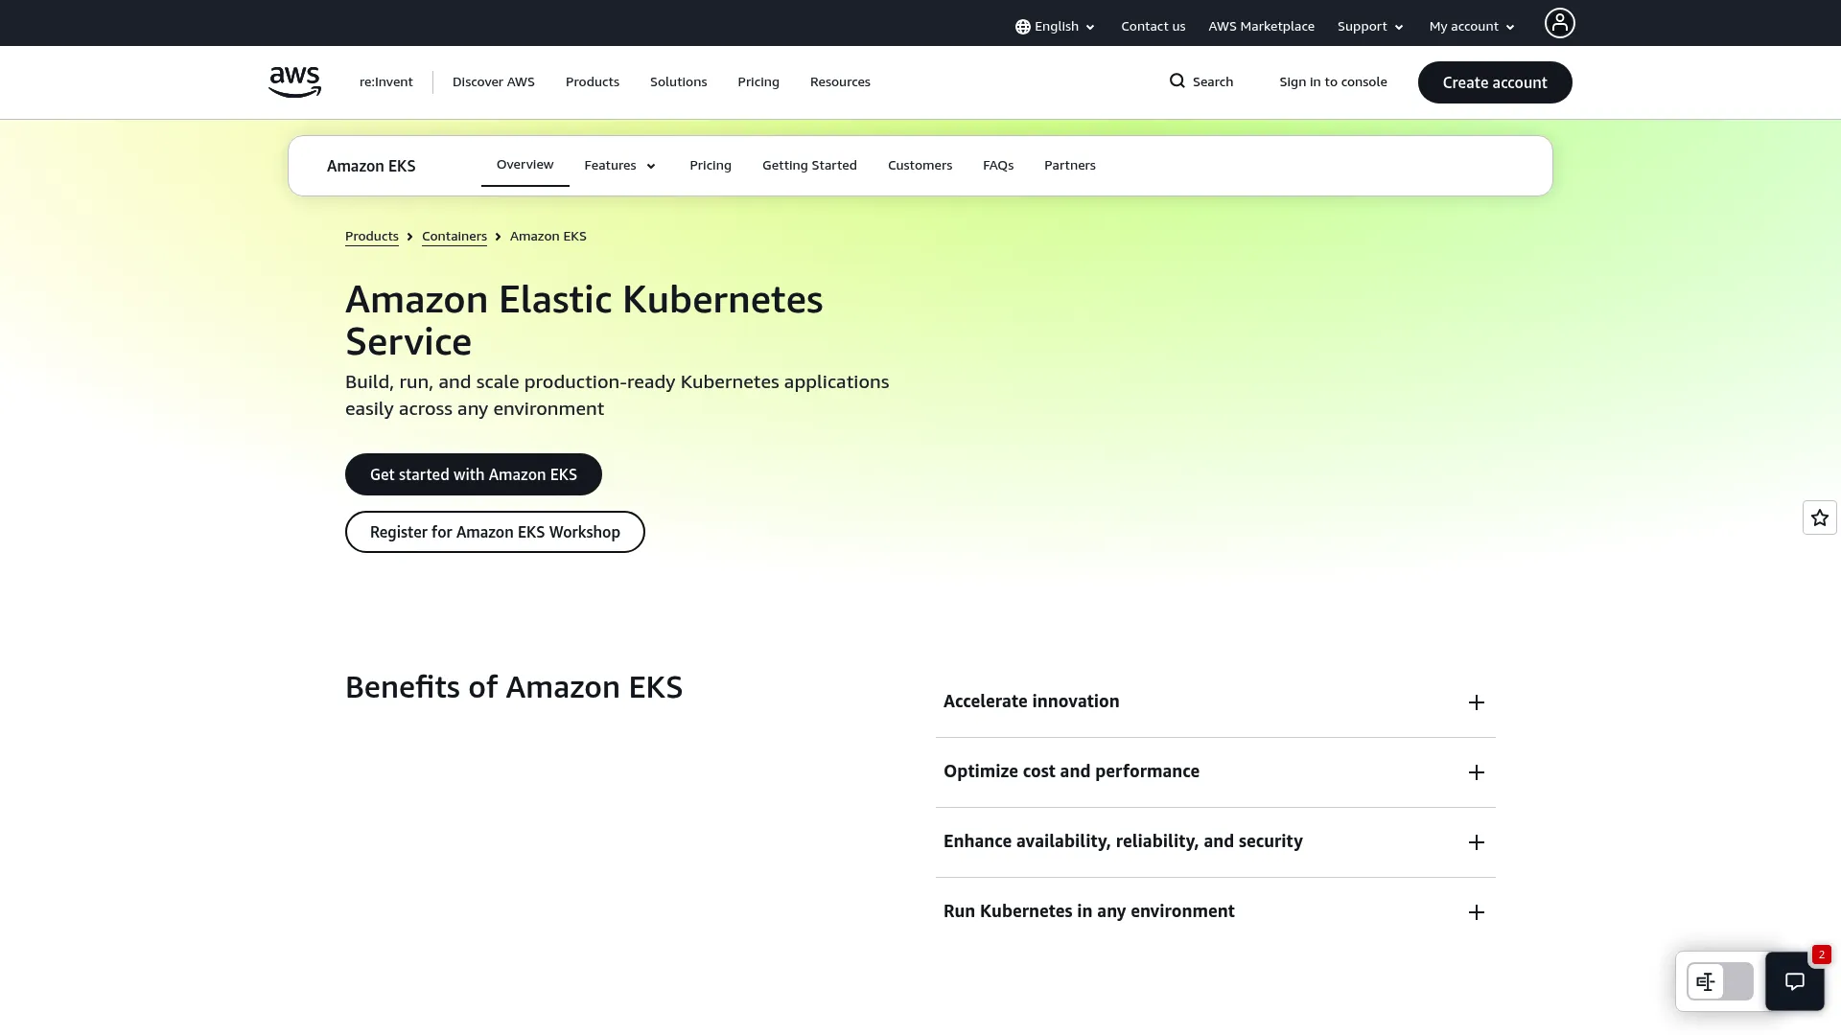Open AWS Marketplace link
The image size is (1841, 1035).
[1261, 27]
